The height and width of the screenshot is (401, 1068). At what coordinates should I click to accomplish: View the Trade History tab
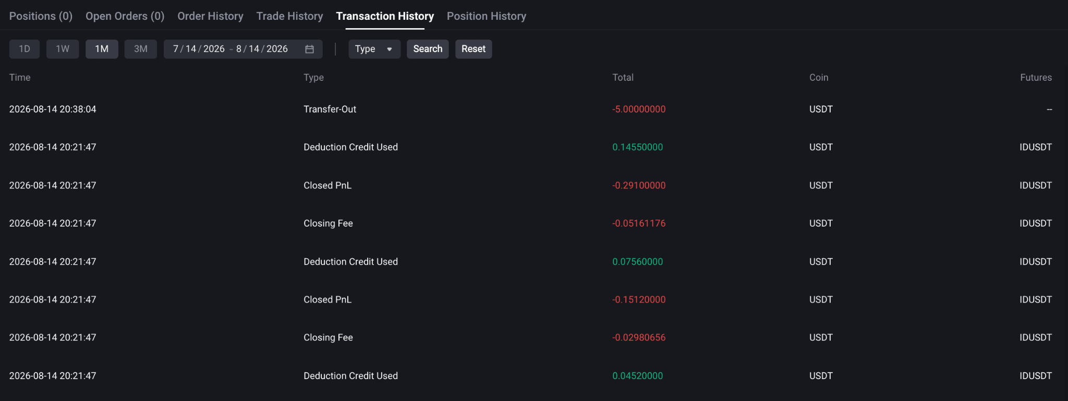[x=289, y=16]
